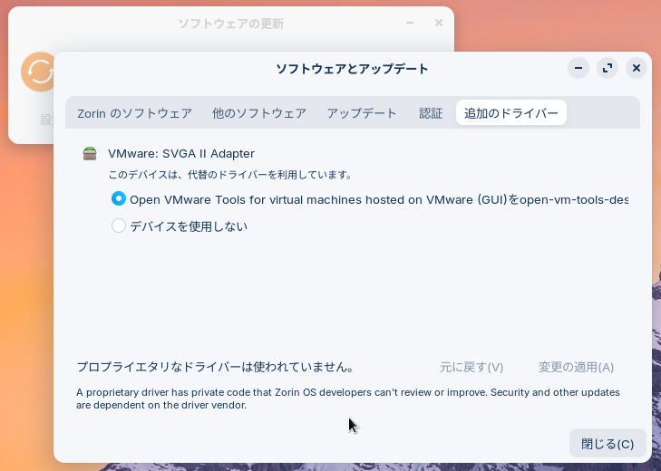Click the VMware: SVGA II Adapter device name
The image size is (661, 471).
point(181,154)
